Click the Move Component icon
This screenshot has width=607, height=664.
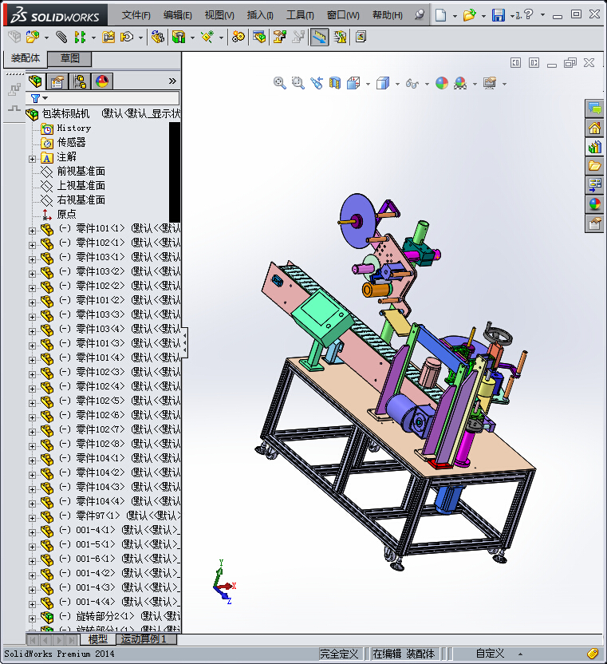tap(127, 37)
